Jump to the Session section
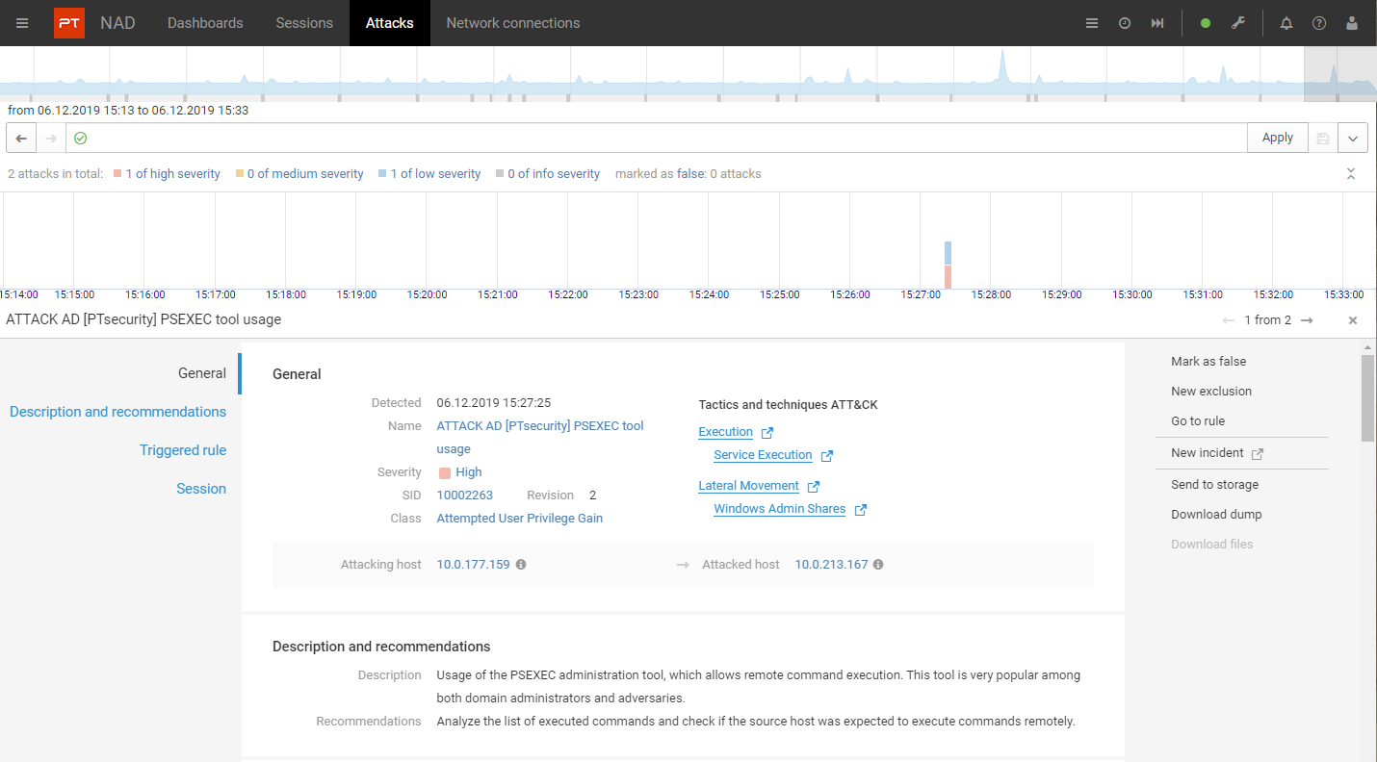 (201, 489)
